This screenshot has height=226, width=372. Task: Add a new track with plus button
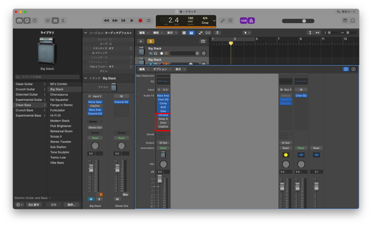141,41
